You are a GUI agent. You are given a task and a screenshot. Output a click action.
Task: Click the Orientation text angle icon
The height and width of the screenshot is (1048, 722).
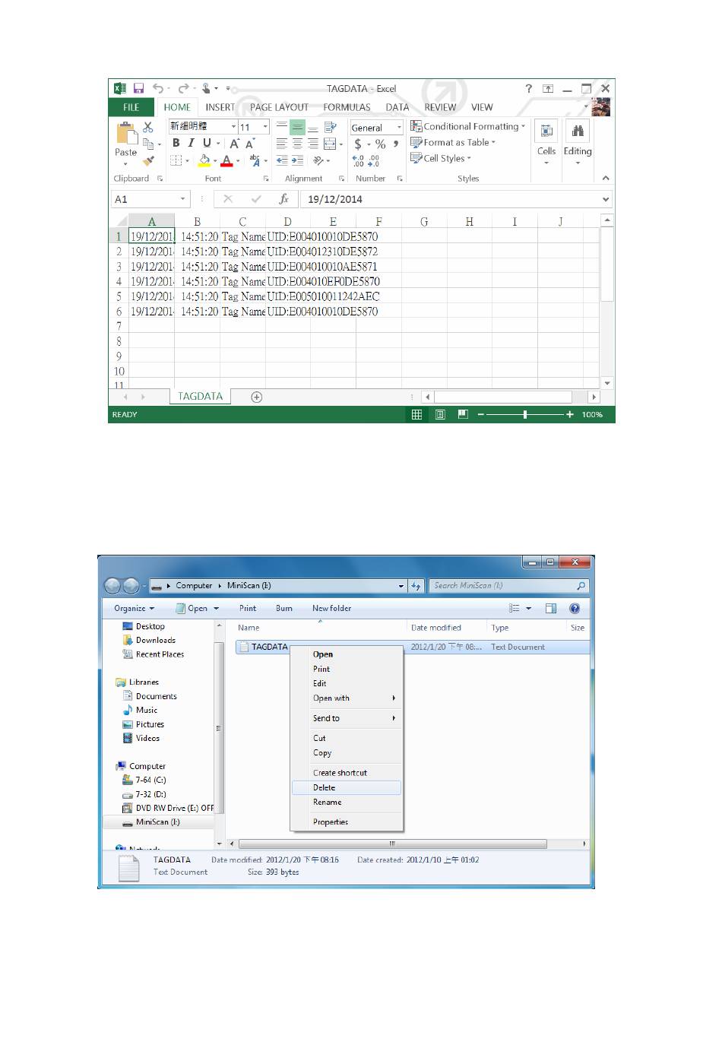pos(318,160)
